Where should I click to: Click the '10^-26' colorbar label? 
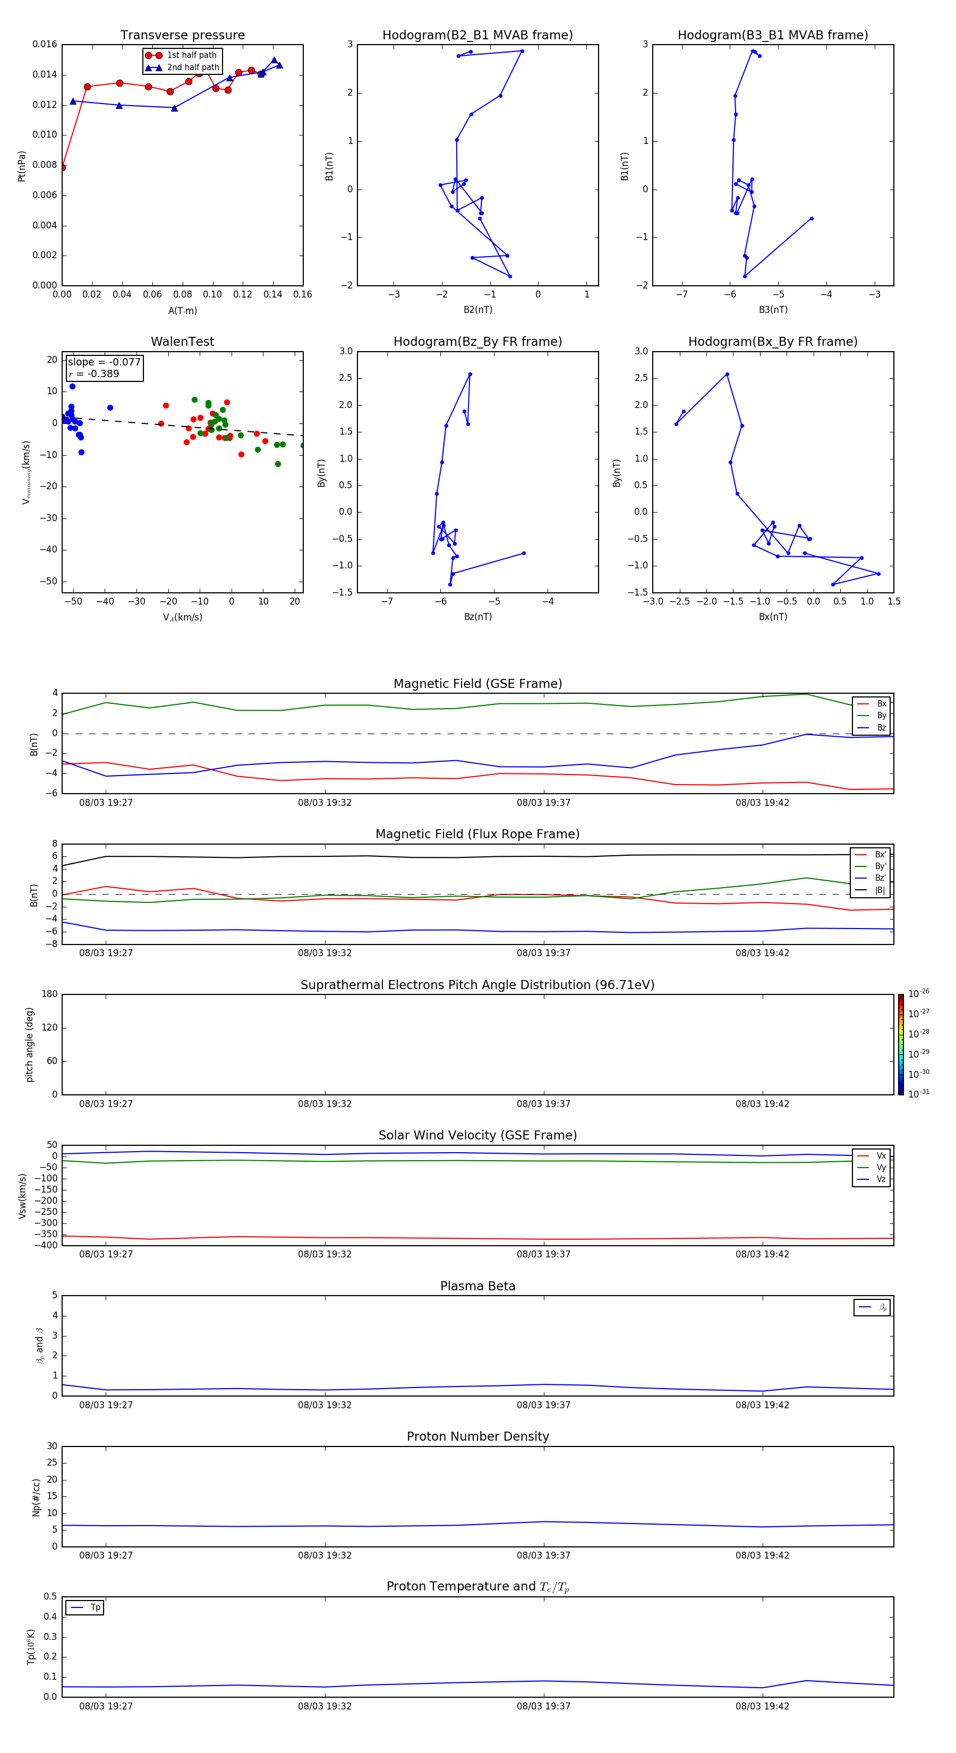(919, 993)
